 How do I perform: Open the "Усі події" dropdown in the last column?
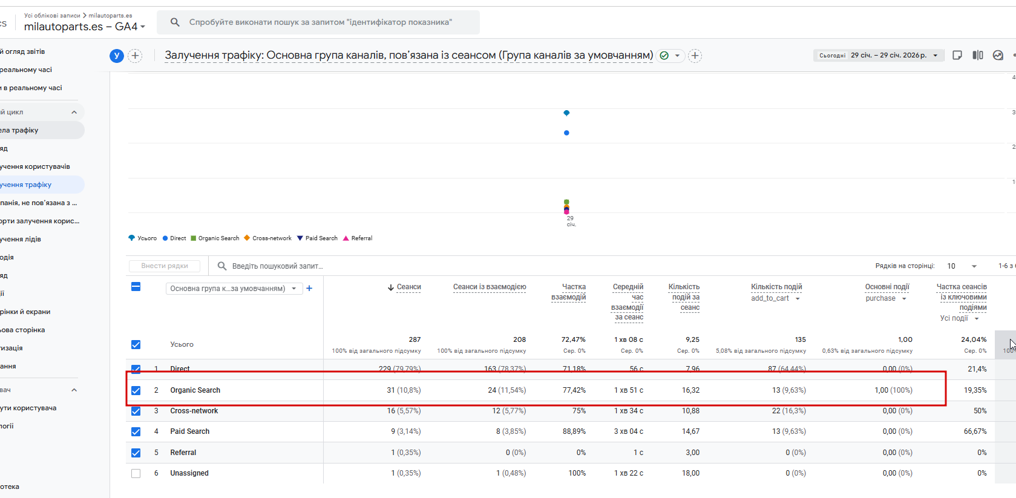coord(960,318)
